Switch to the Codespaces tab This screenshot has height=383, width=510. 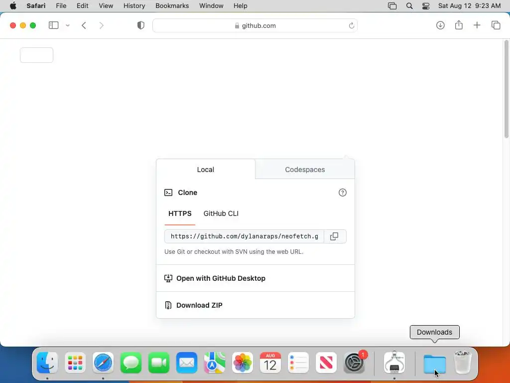305,170
